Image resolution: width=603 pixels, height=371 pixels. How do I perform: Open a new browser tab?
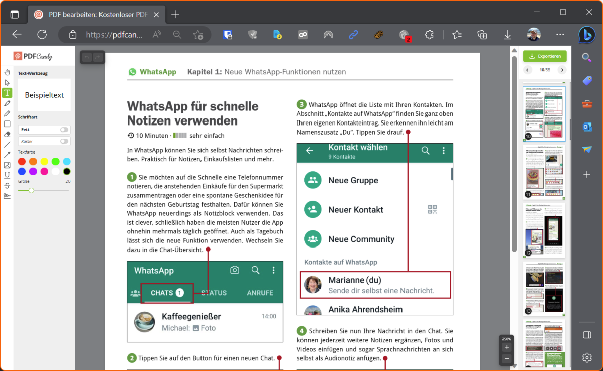pyautogui.click(x=175, y=14)
